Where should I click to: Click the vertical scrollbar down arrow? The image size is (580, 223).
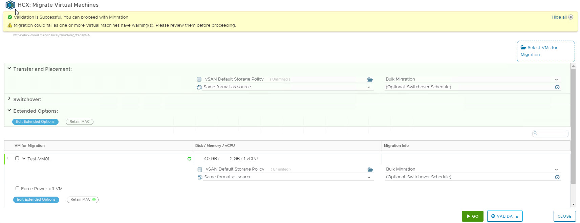click(573, 204)
